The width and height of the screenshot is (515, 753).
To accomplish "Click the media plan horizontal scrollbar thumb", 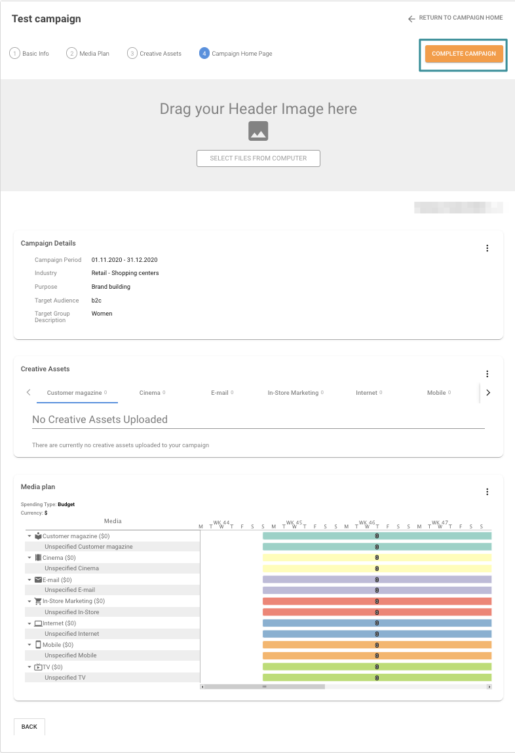I will coord(264,687).
